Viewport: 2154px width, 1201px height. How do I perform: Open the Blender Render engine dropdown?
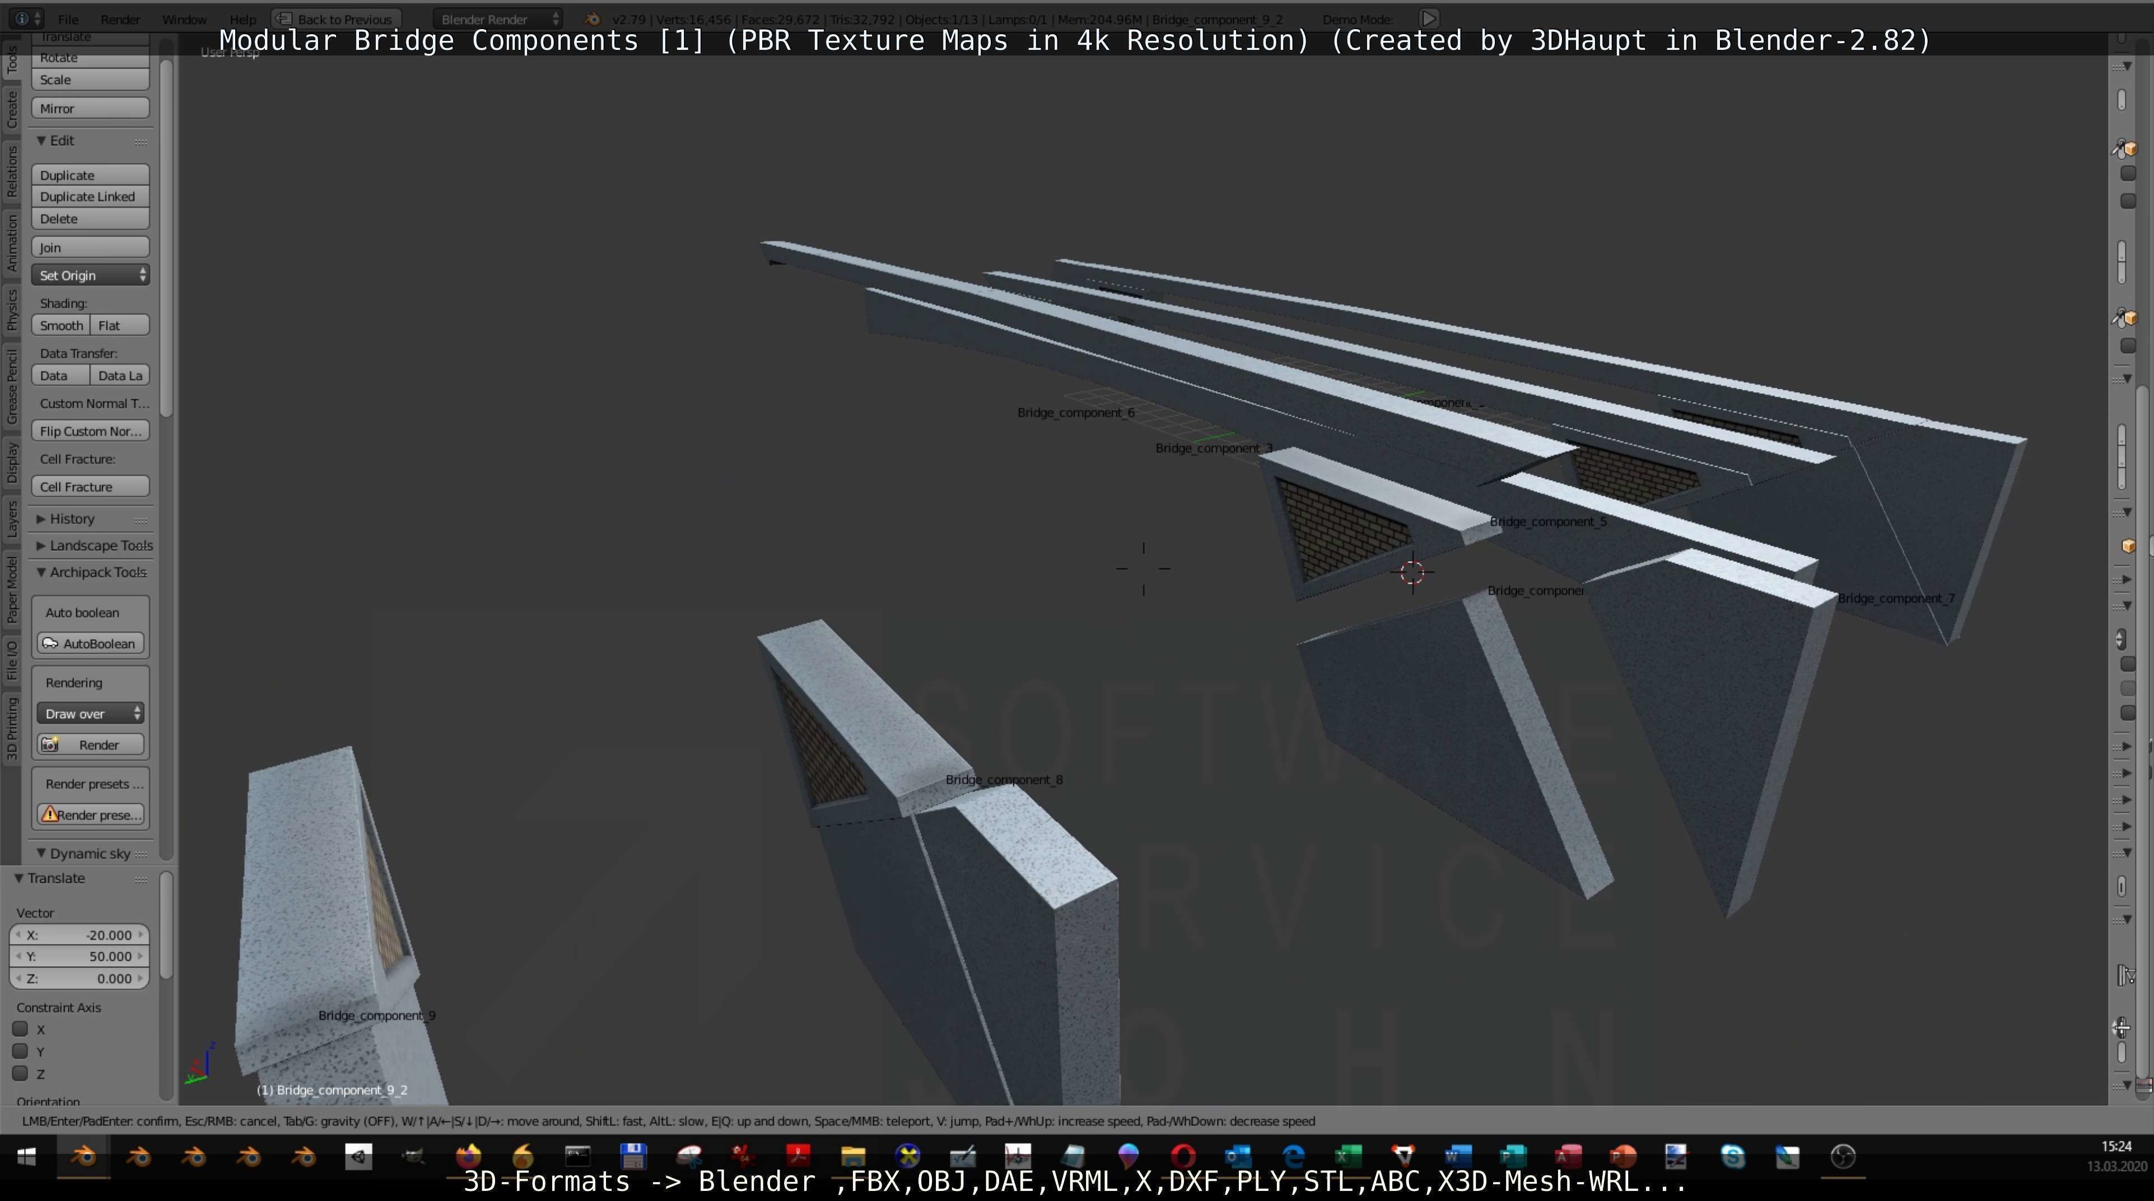(497, 18)
